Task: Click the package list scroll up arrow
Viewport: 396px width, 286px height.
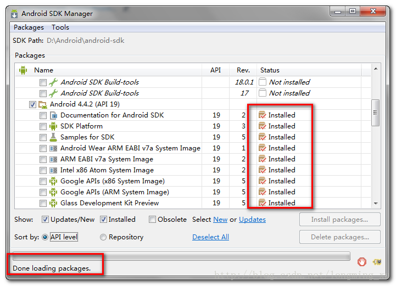Action: click(x=376, y=69)
